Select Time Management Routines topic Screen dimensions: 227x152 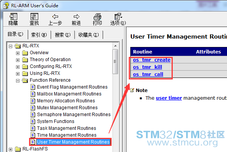click(x=67, y=135)
